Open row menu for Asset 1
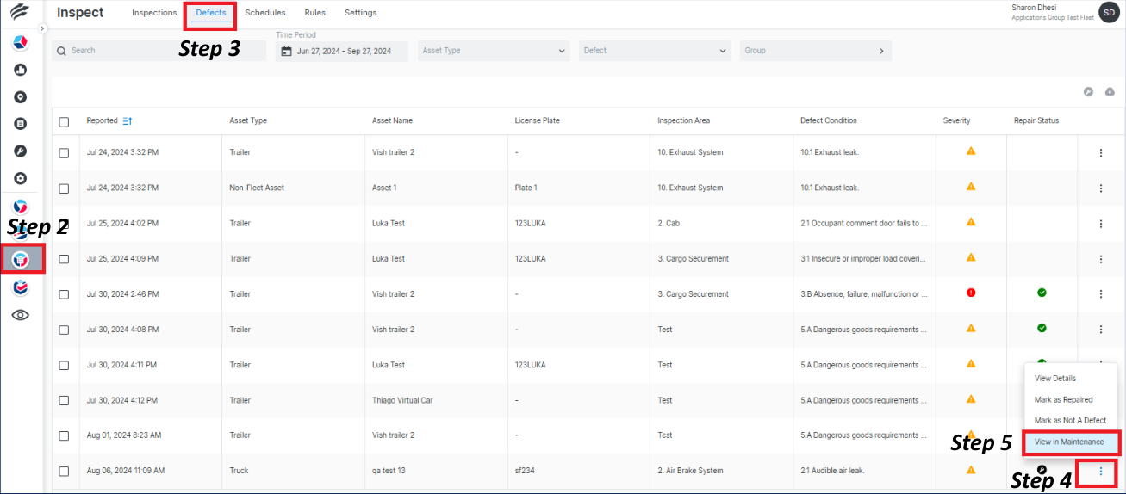 pyautogui.click(x=1100, y=188)
